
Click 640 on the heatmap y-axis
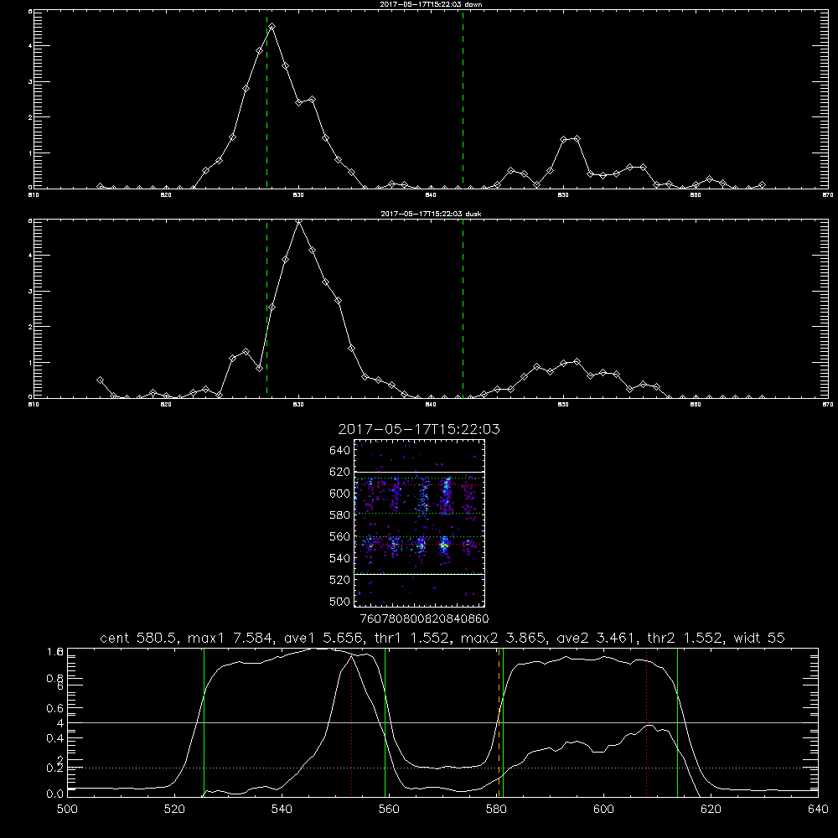point(339,450)
